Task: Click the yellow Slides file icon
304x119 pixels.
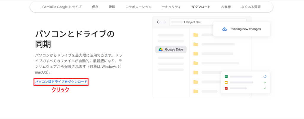Action: pyautogui.click(x=226, y=82)
